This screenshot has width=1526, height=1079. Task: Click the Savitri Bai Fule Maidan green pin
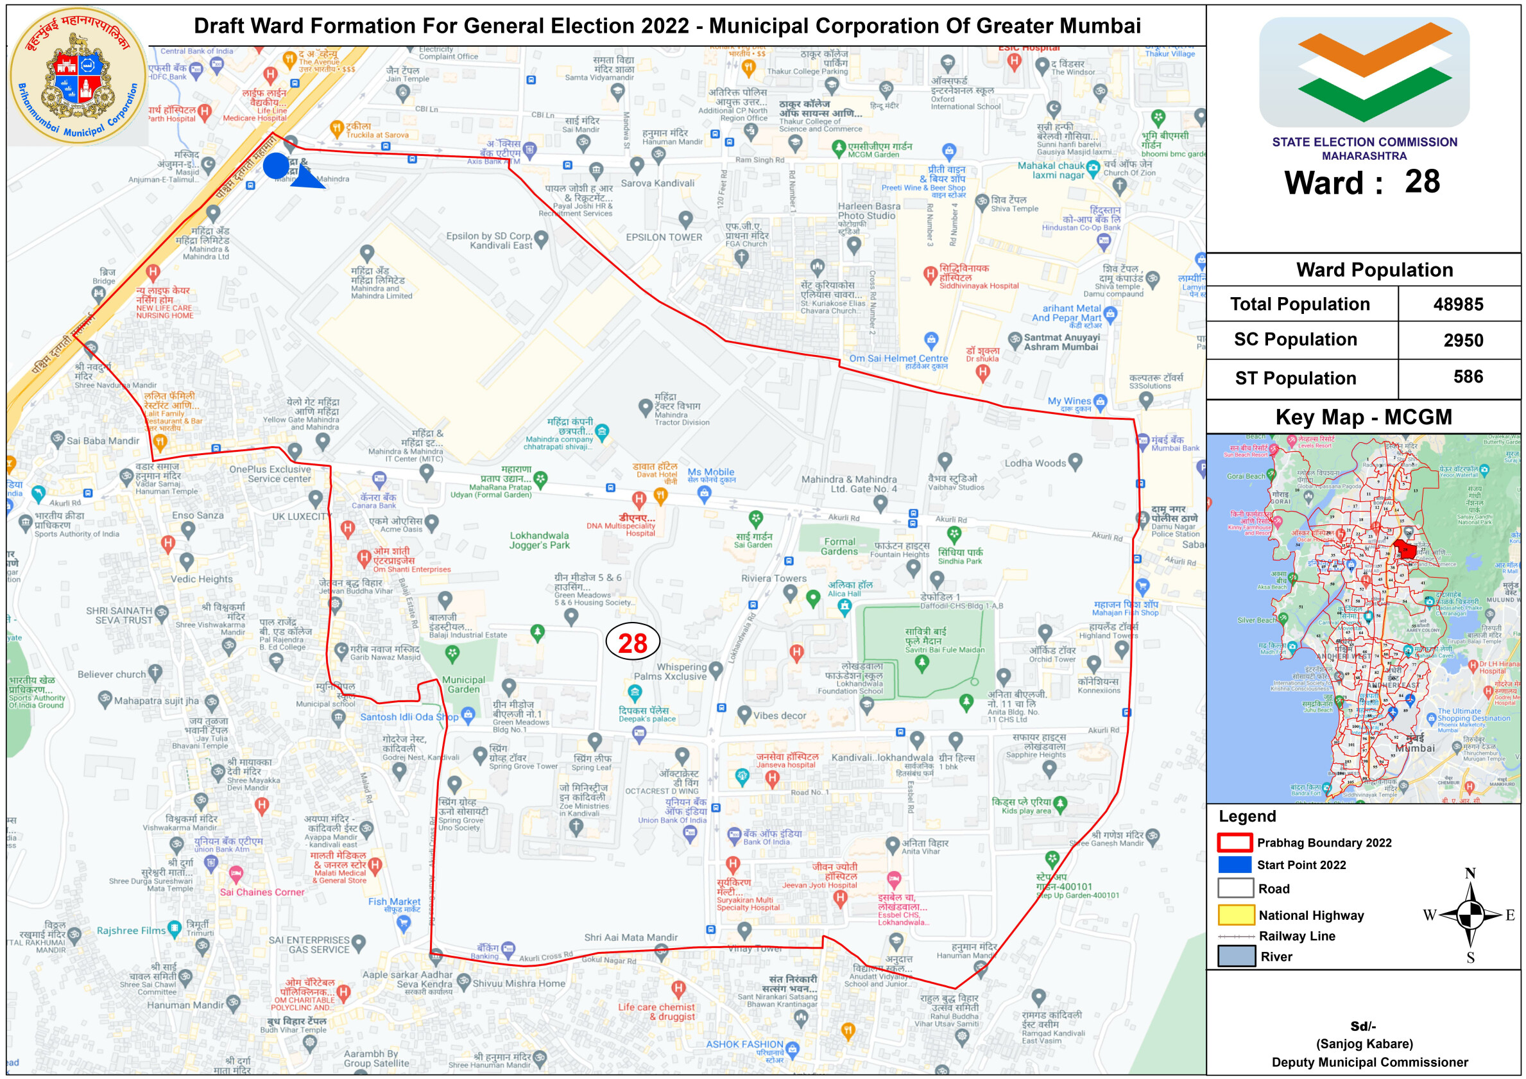click(x=922, y=662)
